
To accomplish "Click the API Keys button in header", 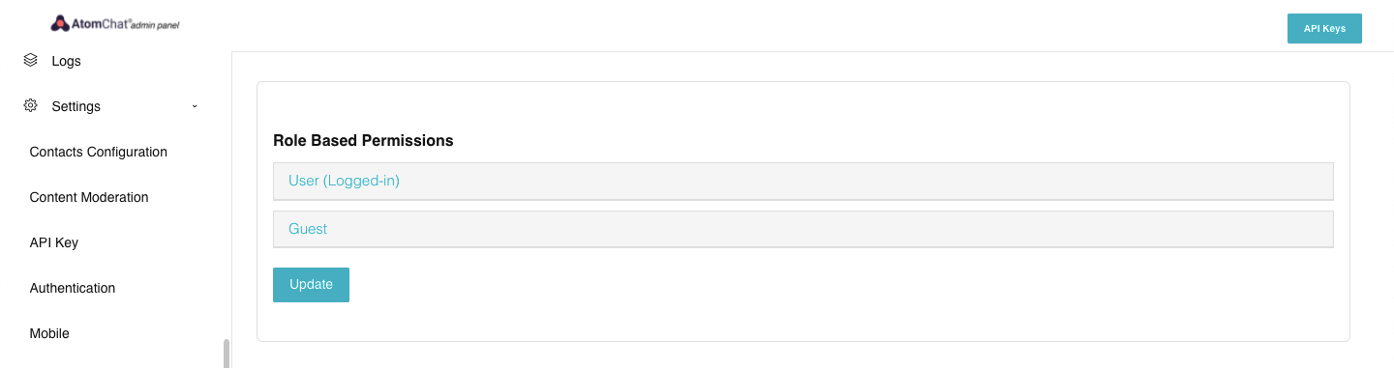I will [1324, 29].
